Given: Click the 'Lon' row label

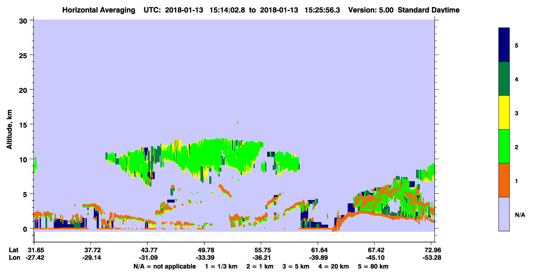Looking at the screenshot, I should pos(14,258).
